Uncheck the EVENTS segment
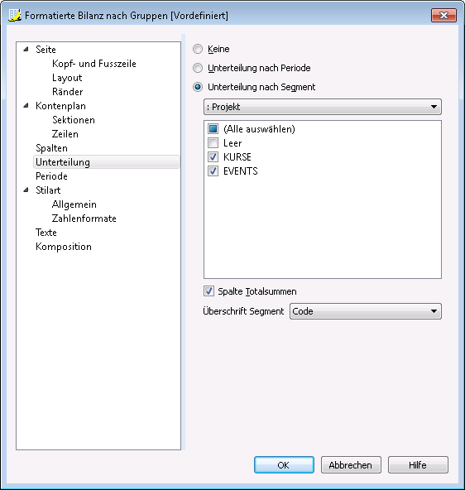465x490 pixels. pyautogui.click(x=213, y=171)
